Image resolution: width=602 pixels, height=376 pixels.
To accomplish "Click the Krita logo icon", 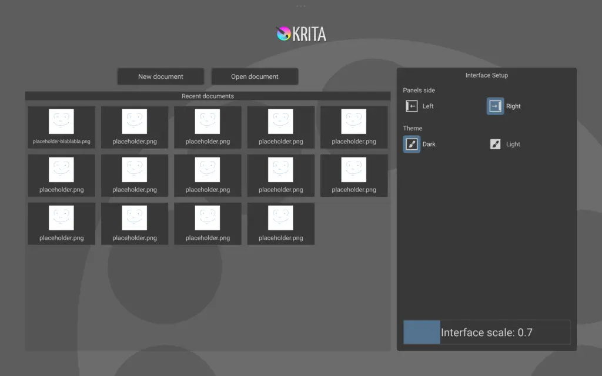I will 284,33.
